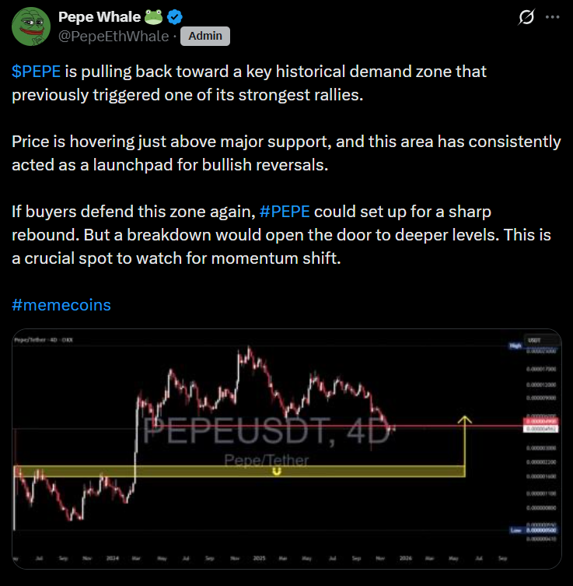Click the Admin badge
This screenshot has width=573, height=586.
click(204, 36)
